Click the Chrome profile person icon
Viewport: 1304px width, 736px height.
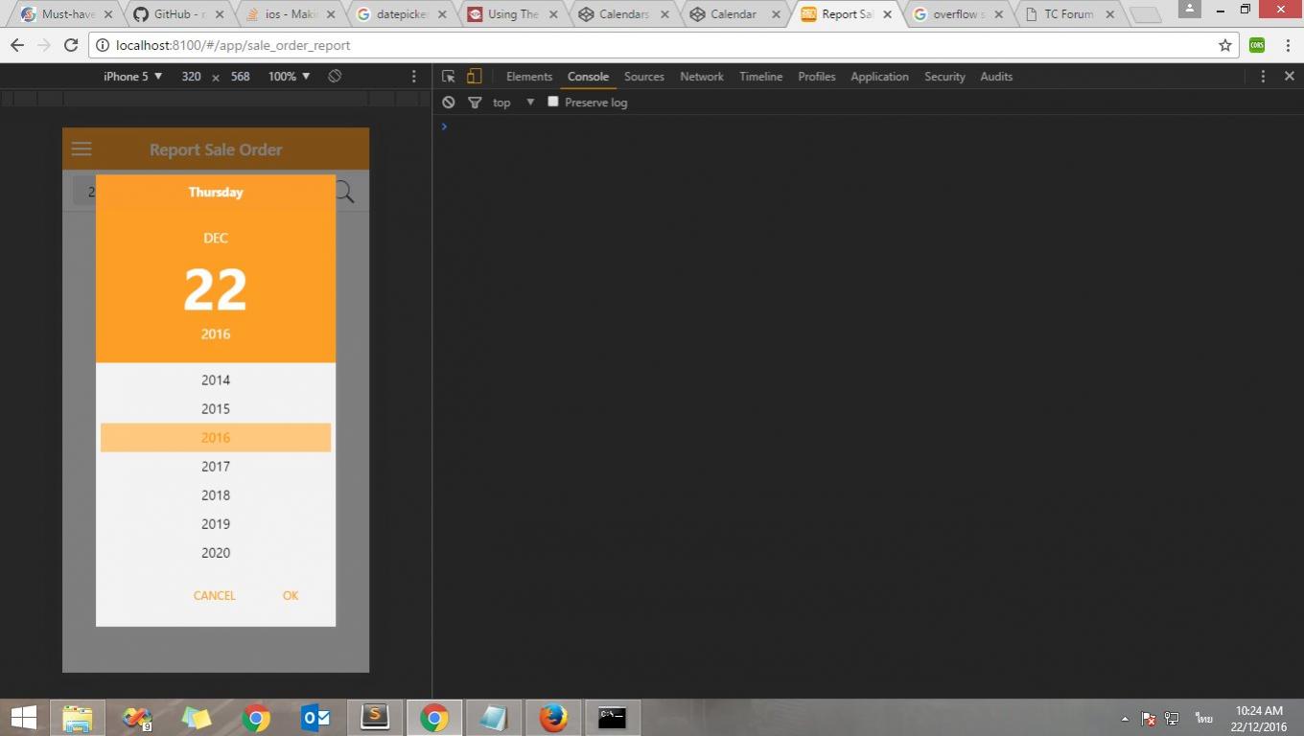(x=1189, y=9)
